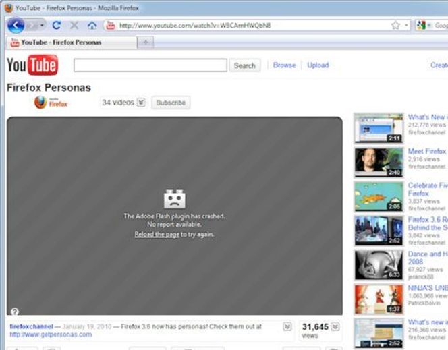
Task: Click the What's new title with 216,368 views
Action: pyautogui.click(x=428, y=322)
